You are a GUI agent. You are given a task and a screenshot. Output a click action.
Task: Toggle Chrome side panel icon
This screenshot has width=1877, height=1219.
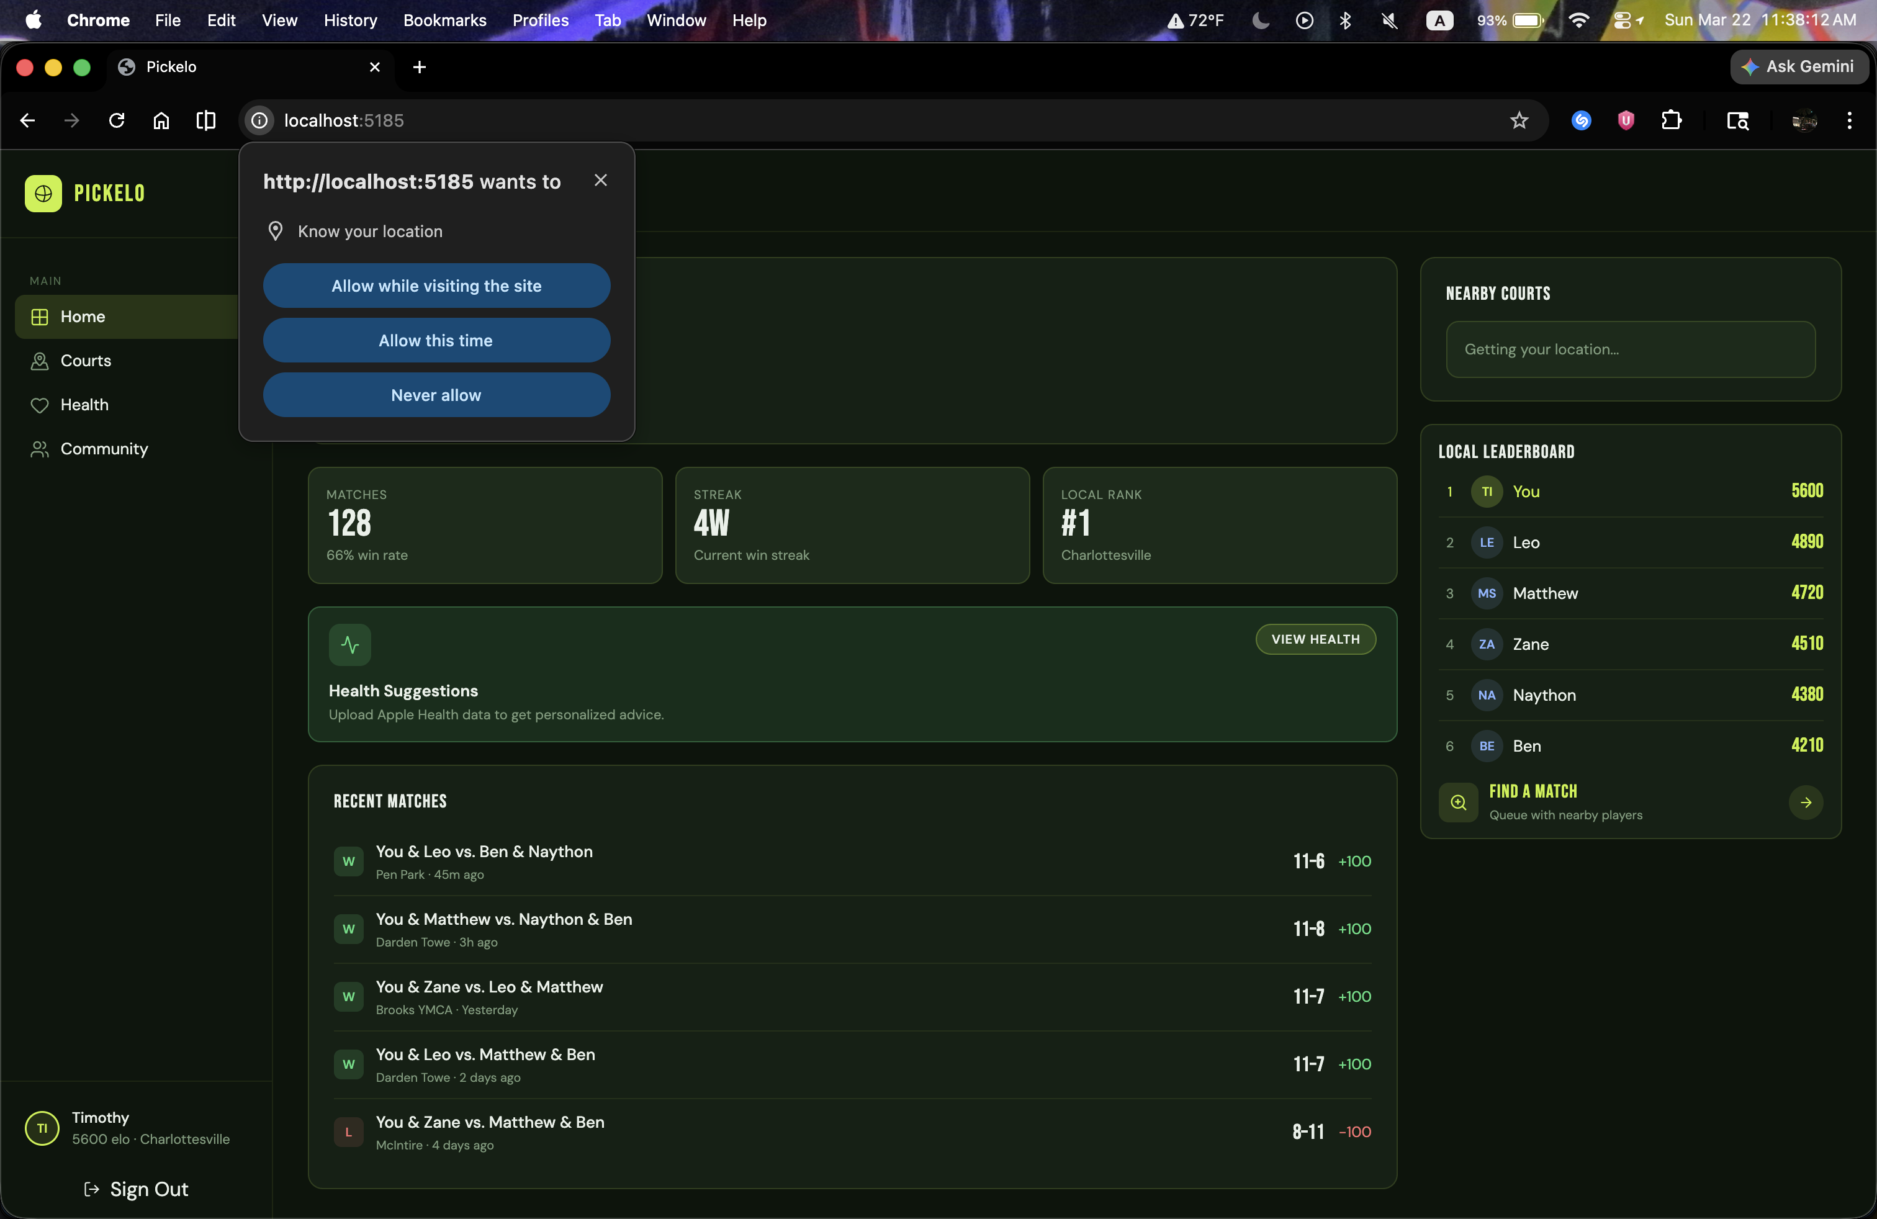pos(206,120)
